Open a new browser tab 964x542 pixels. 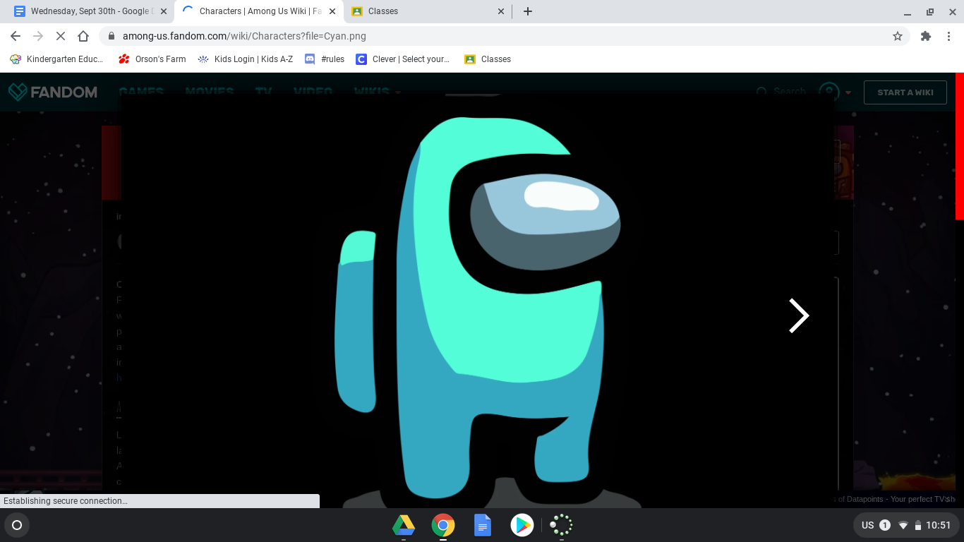(x=528, y=11)
